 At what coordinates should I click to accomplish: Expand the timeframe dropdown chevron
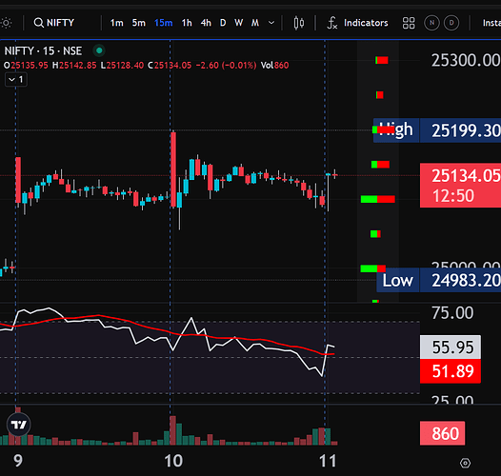point(271,23)
